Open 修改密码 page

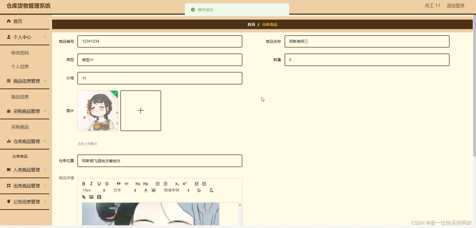tap(20, 53)
